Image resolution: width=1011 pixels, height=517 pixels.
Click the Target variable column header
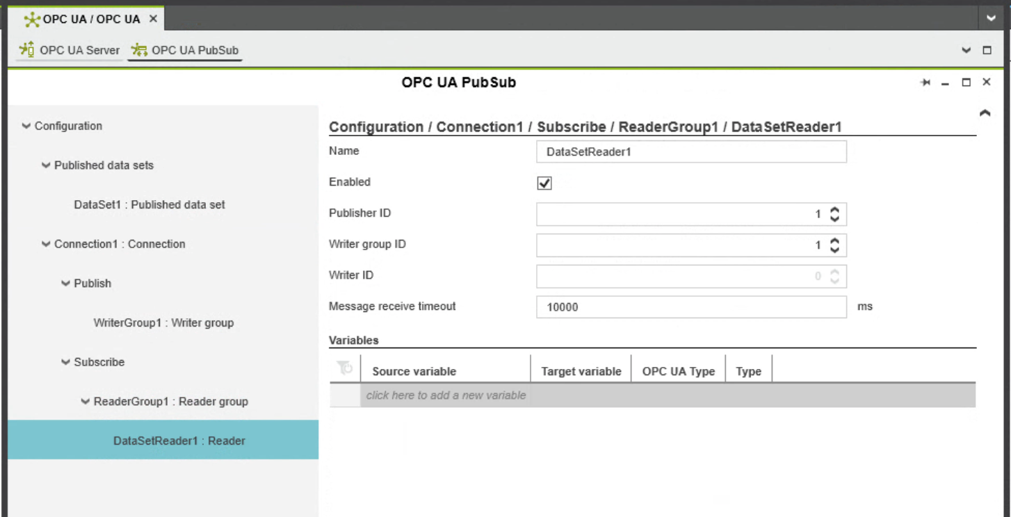click(581, 371)
